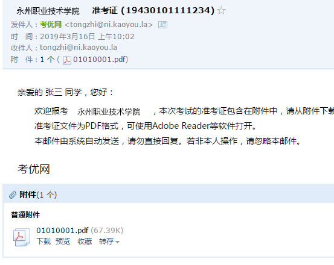Click the large PDF file thumbnail

coord(22,237)
